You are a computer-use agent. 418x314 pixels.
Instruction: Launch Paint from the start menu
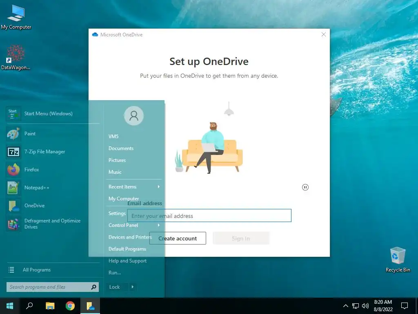[53, 134]
